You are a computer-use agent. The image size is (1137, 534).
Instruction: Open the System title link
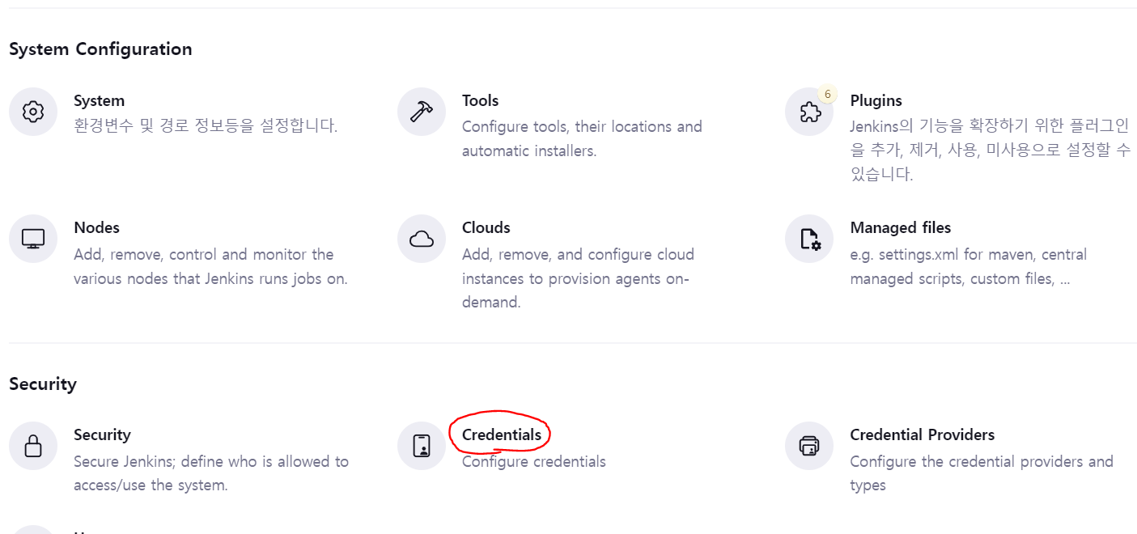tap(99, 101)
